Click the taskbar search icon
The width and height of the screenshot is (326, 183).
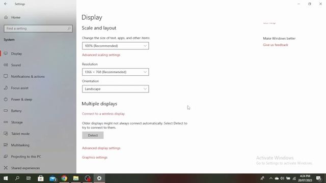(x=17, y=178)
